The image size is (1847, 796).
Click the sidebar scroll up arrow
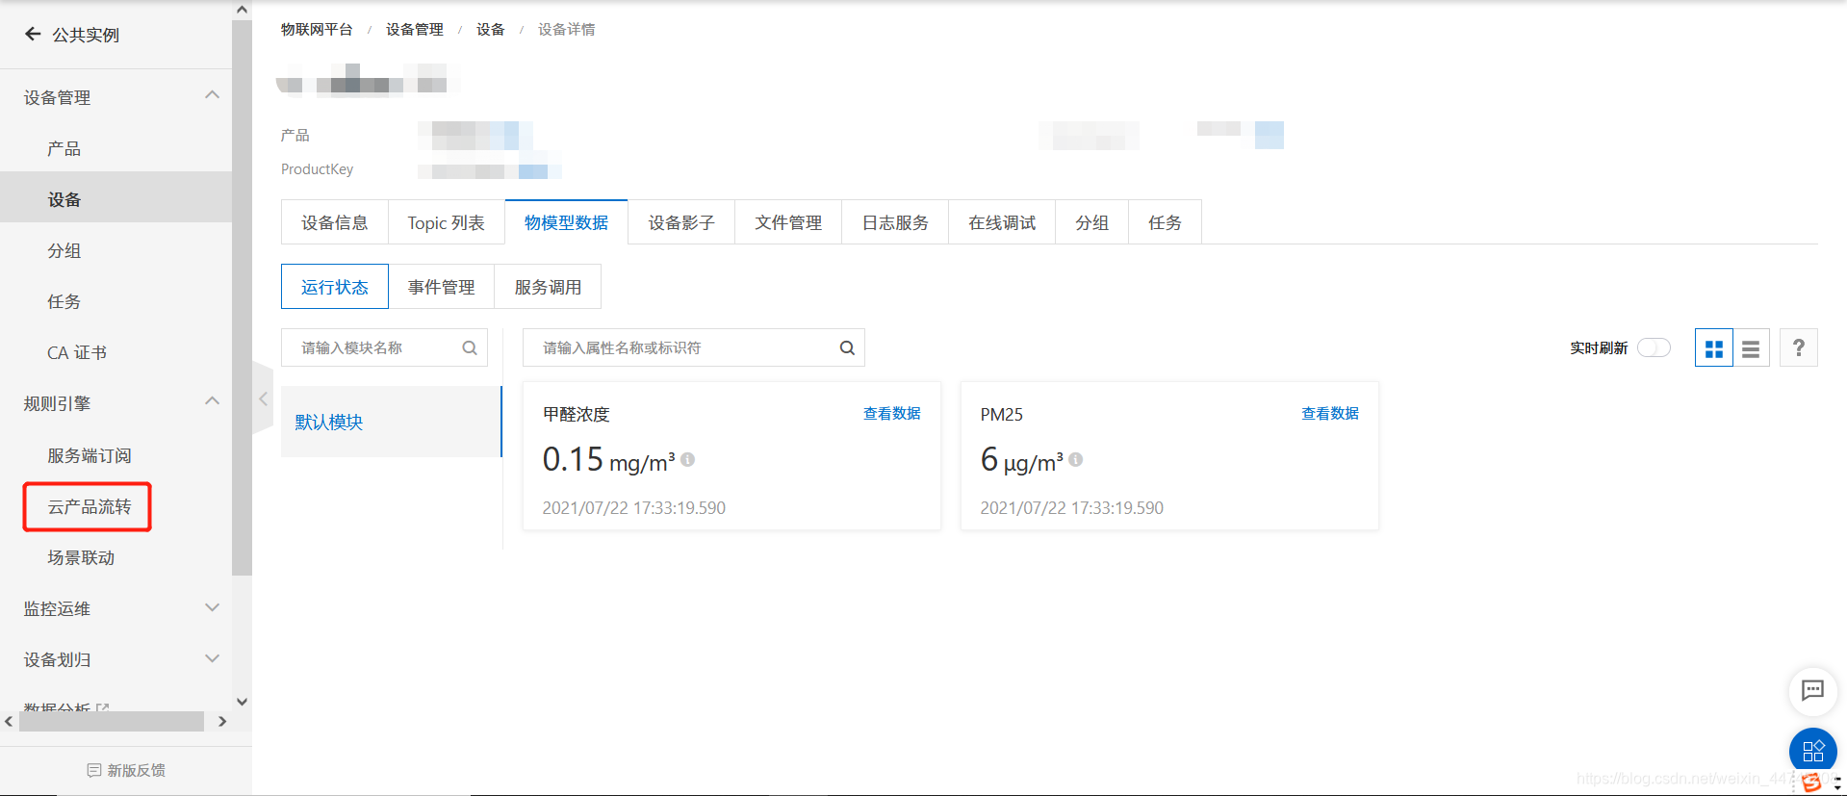click(x=242, y=10)
